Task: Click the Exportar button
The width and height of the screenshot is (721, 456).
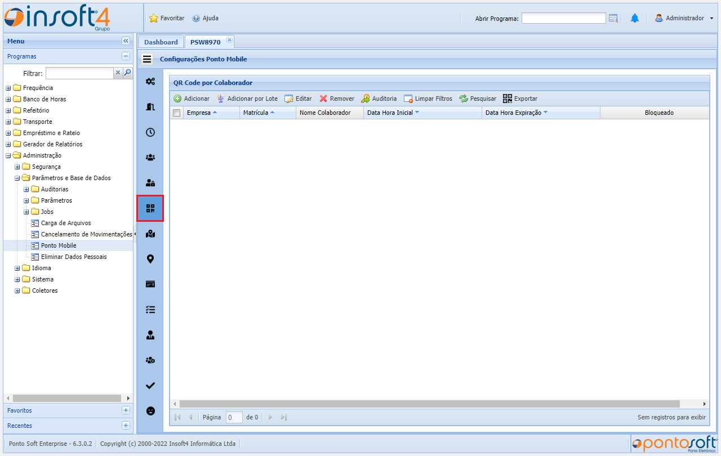Action: pyautogui.click(x=520, y=99)
